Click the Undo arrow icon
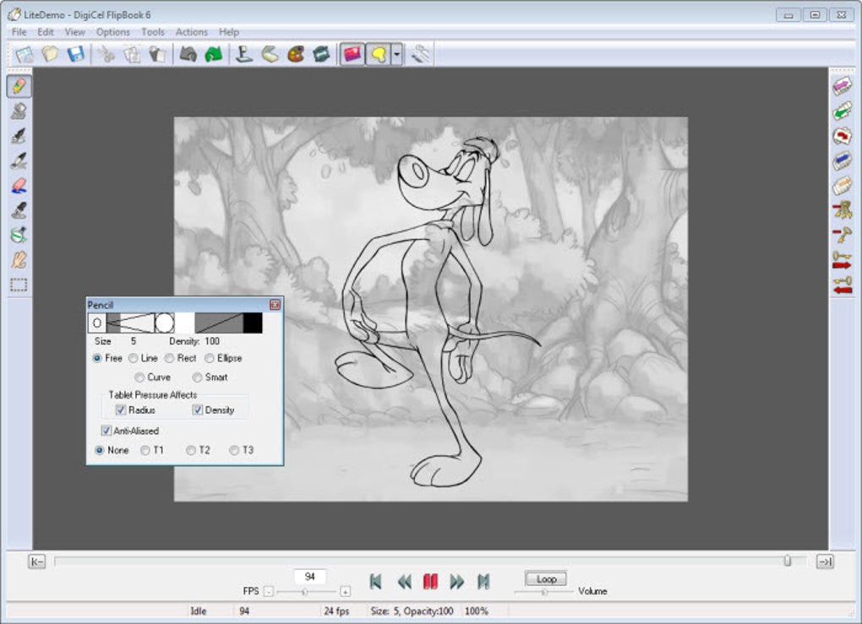862x624 pixels. click(x=188, y=54)
